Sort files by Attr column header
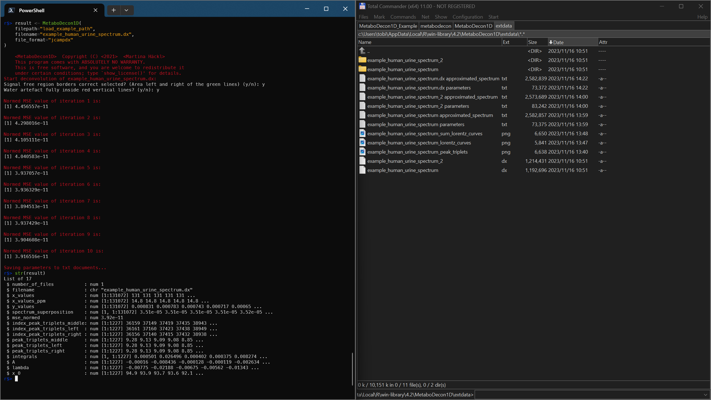 click(654, 42)
